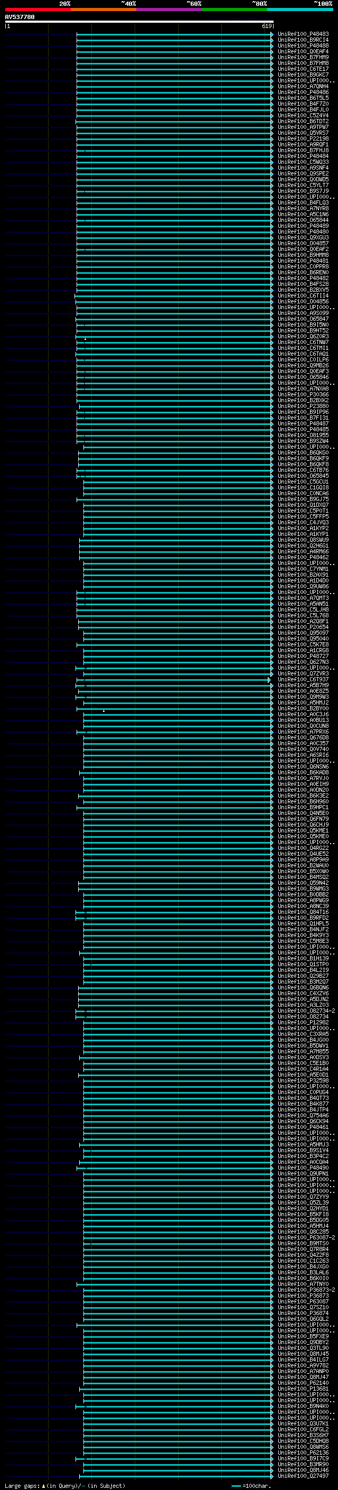Select the UniRef100_P48487 label
The height and width of the screenshot is (1490, 338).
[x=303, y=423]
